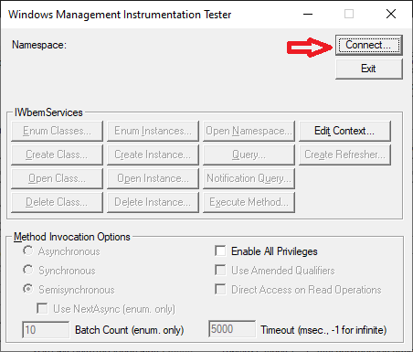
Task: Click Create Refresher... button
Action: click(344, 155)
